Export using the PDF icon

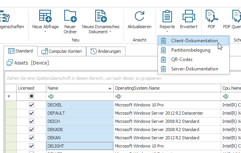pos(212,16)
